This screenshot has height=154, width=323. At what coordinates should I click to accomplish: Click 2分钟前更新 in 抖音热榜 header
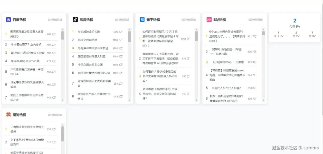pyautogui.click(x=122, y=20)
